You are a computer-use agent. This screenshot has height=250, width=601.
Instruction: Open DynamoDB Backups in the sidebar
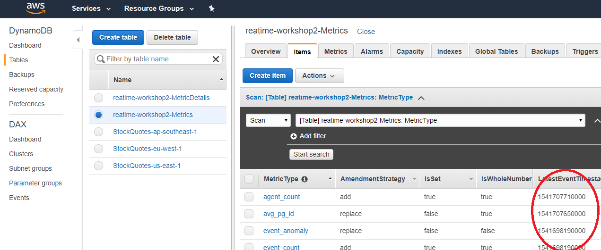pyautogui.click(x=22, y=75)
